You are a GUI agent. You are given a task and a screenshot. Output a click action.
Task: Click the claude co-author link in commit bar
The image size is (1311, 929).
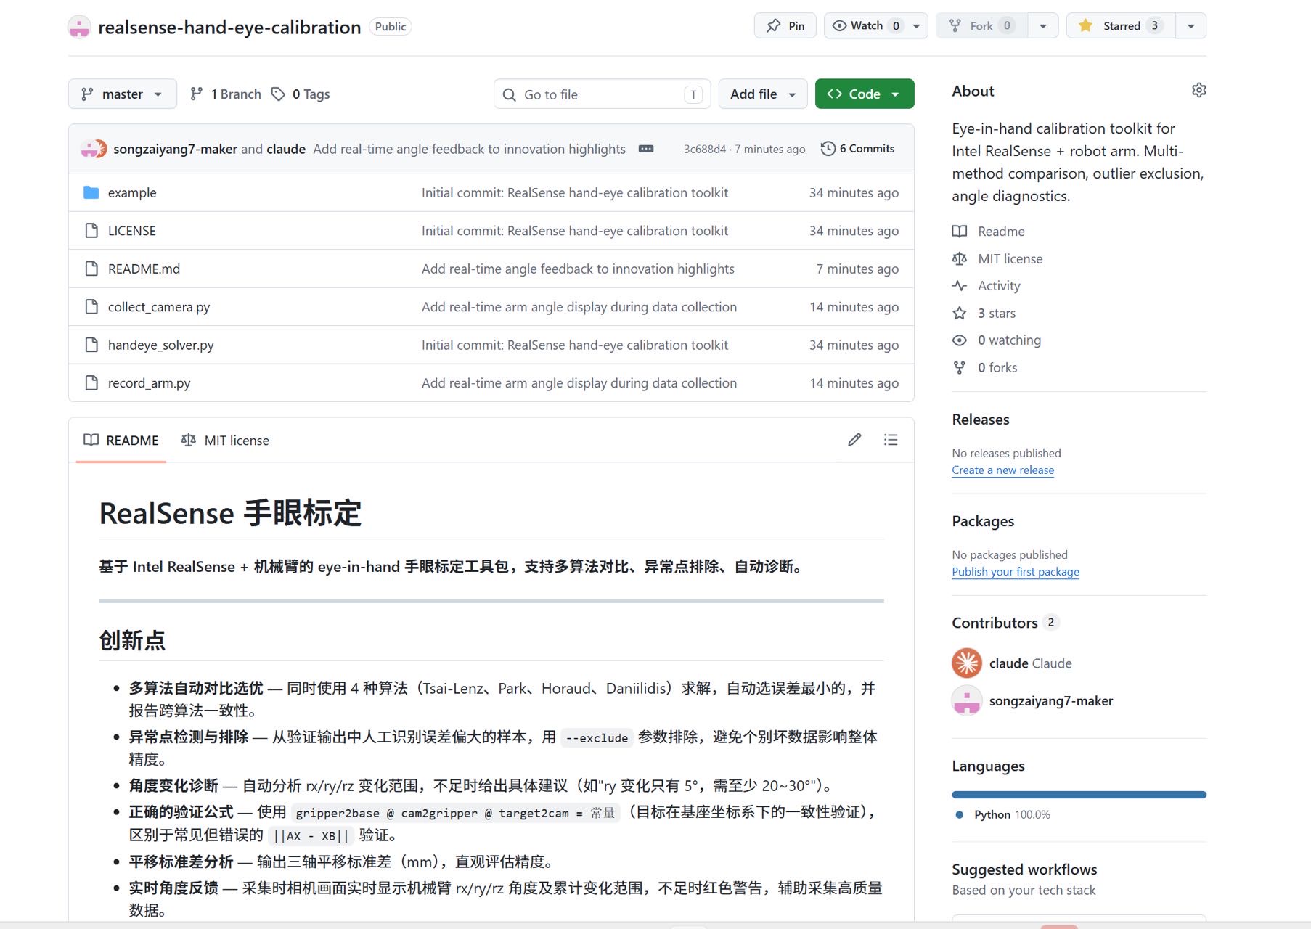pos(286,149)
